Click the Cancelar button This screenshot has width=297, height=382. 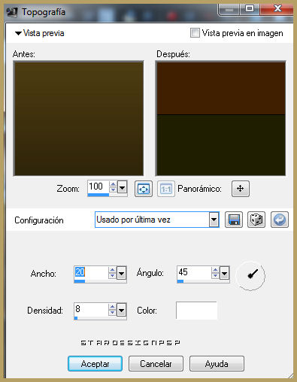[x=156, y=364]
